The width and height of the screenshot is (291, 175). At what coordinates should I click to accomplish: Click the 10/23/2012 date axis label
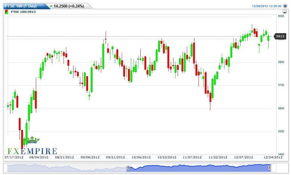pos(167,157)
